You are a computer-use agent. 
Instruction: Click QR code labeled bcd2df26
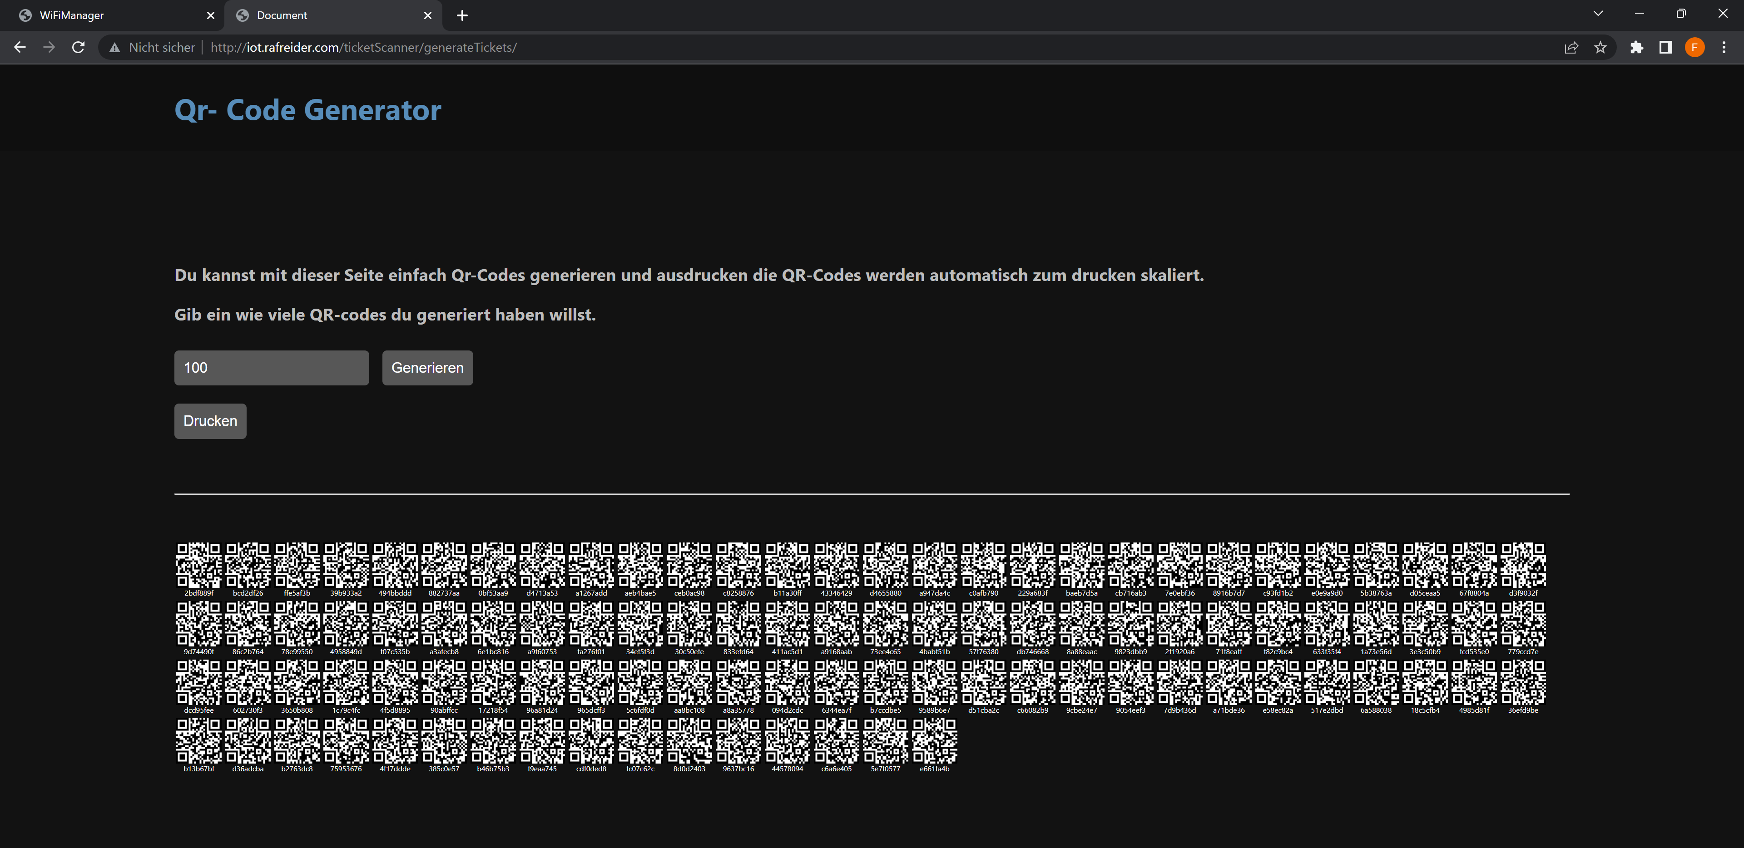[248, 564]
